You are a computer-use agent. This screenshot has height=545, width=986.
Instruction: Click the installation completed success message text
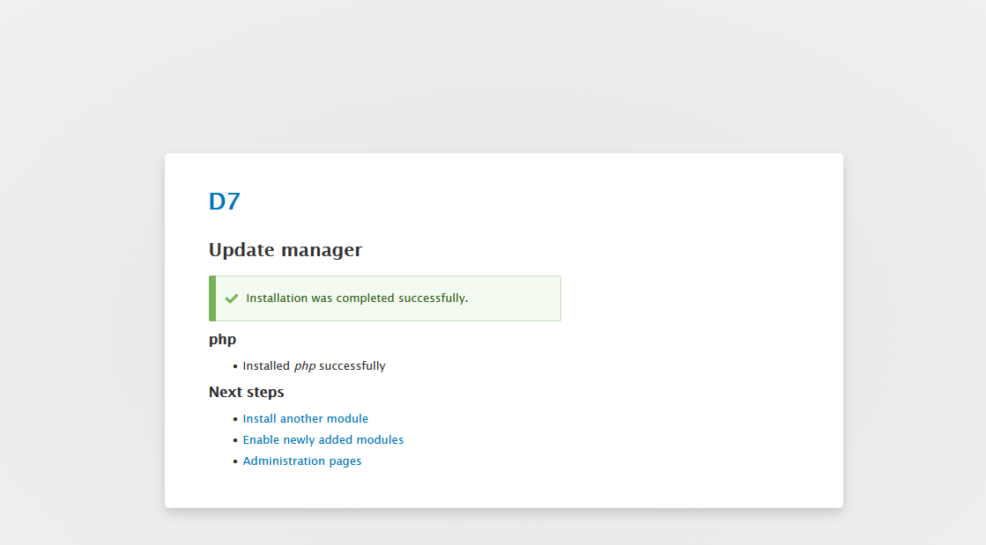357,298
